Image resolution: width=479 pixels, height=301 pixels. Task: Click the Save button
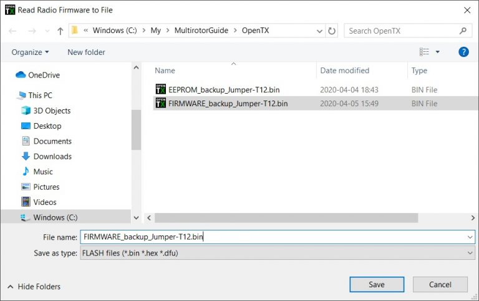pos(377,285)
